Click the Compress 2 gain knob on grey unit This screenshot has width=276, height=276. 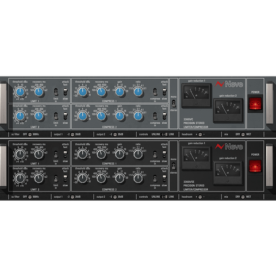(x=120, y=116)
